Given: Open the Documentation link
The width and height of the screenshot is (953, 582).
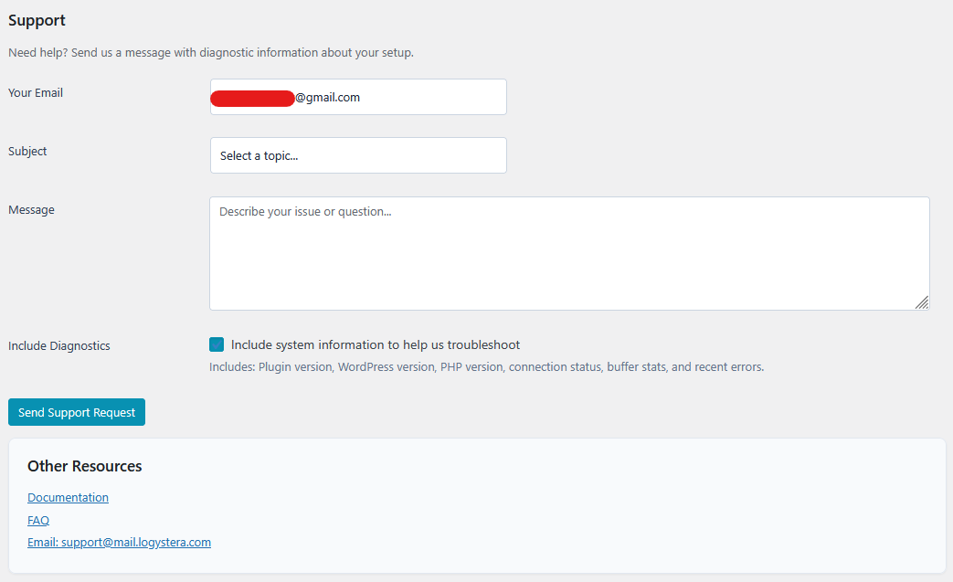Looking at the screenshot, I should (68, 497).
